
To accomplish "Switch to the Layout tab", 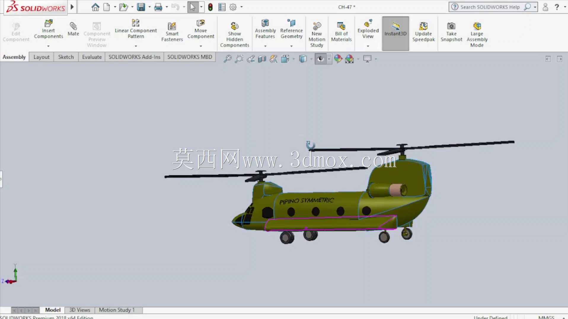I will pyautogui.click(x=42, y=57).
